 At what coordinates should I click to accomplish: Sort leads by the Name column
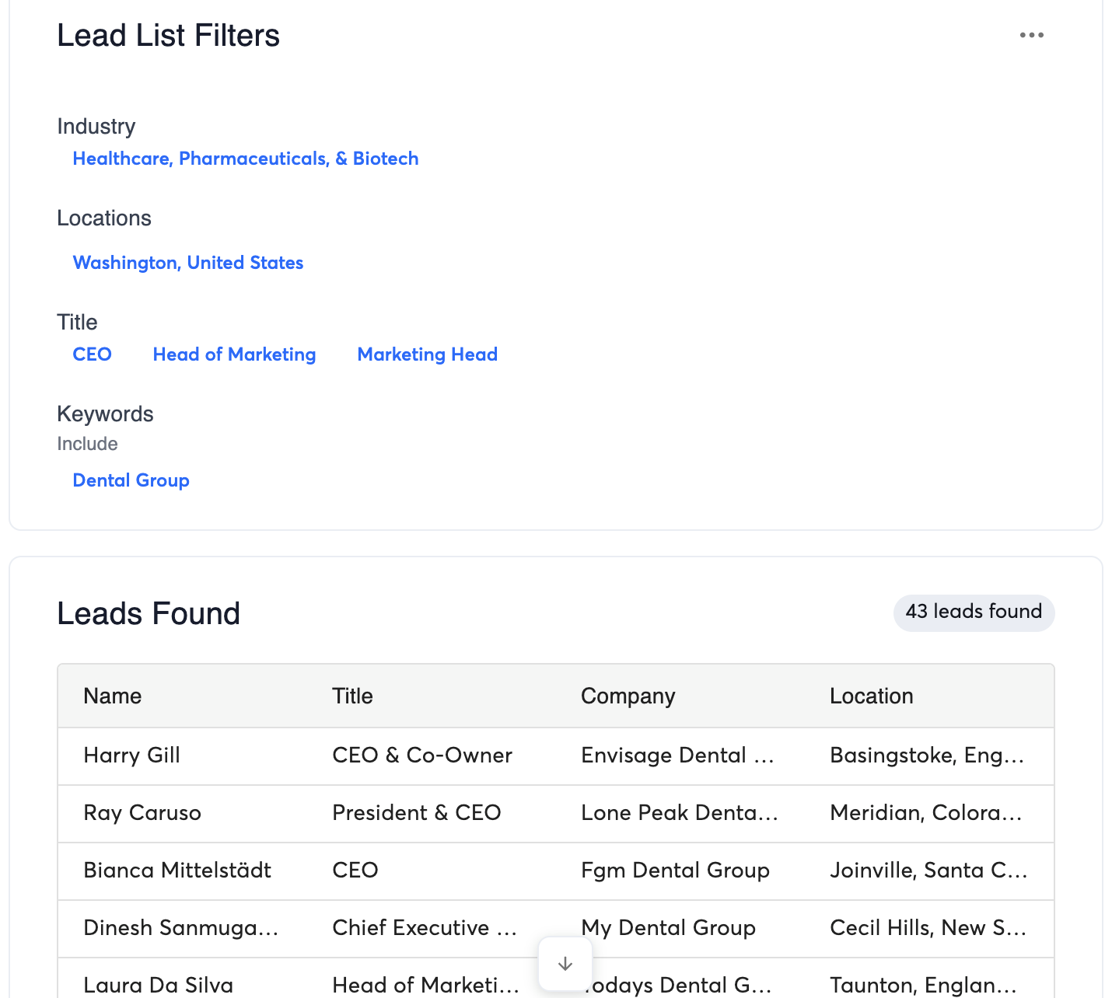(x=112, y=696)
